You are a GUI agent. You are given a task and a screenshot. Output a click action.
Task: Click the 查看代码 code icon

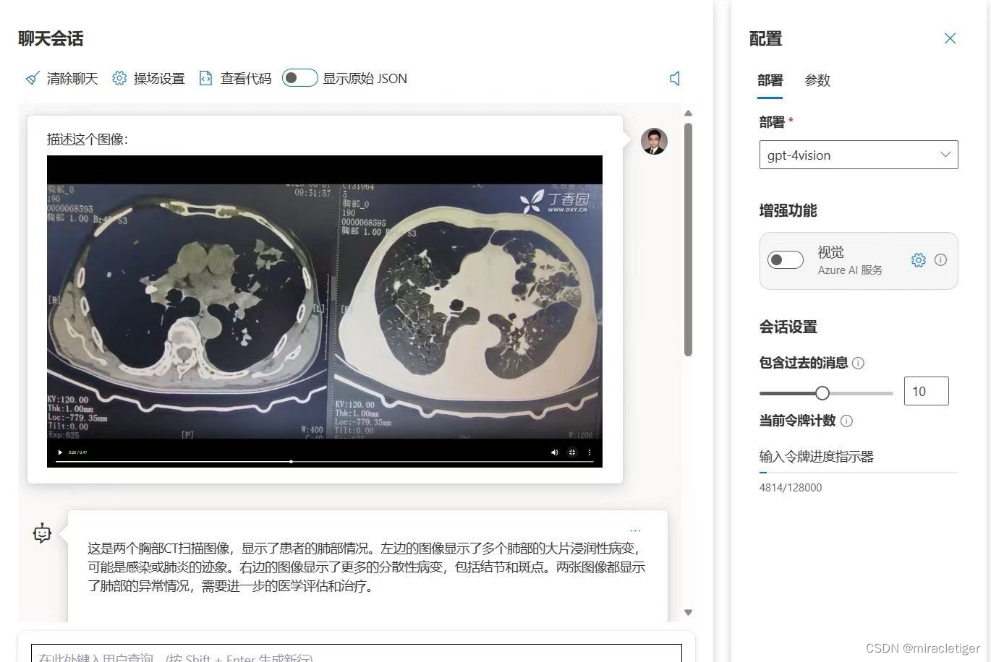click(x=207, y=78)
